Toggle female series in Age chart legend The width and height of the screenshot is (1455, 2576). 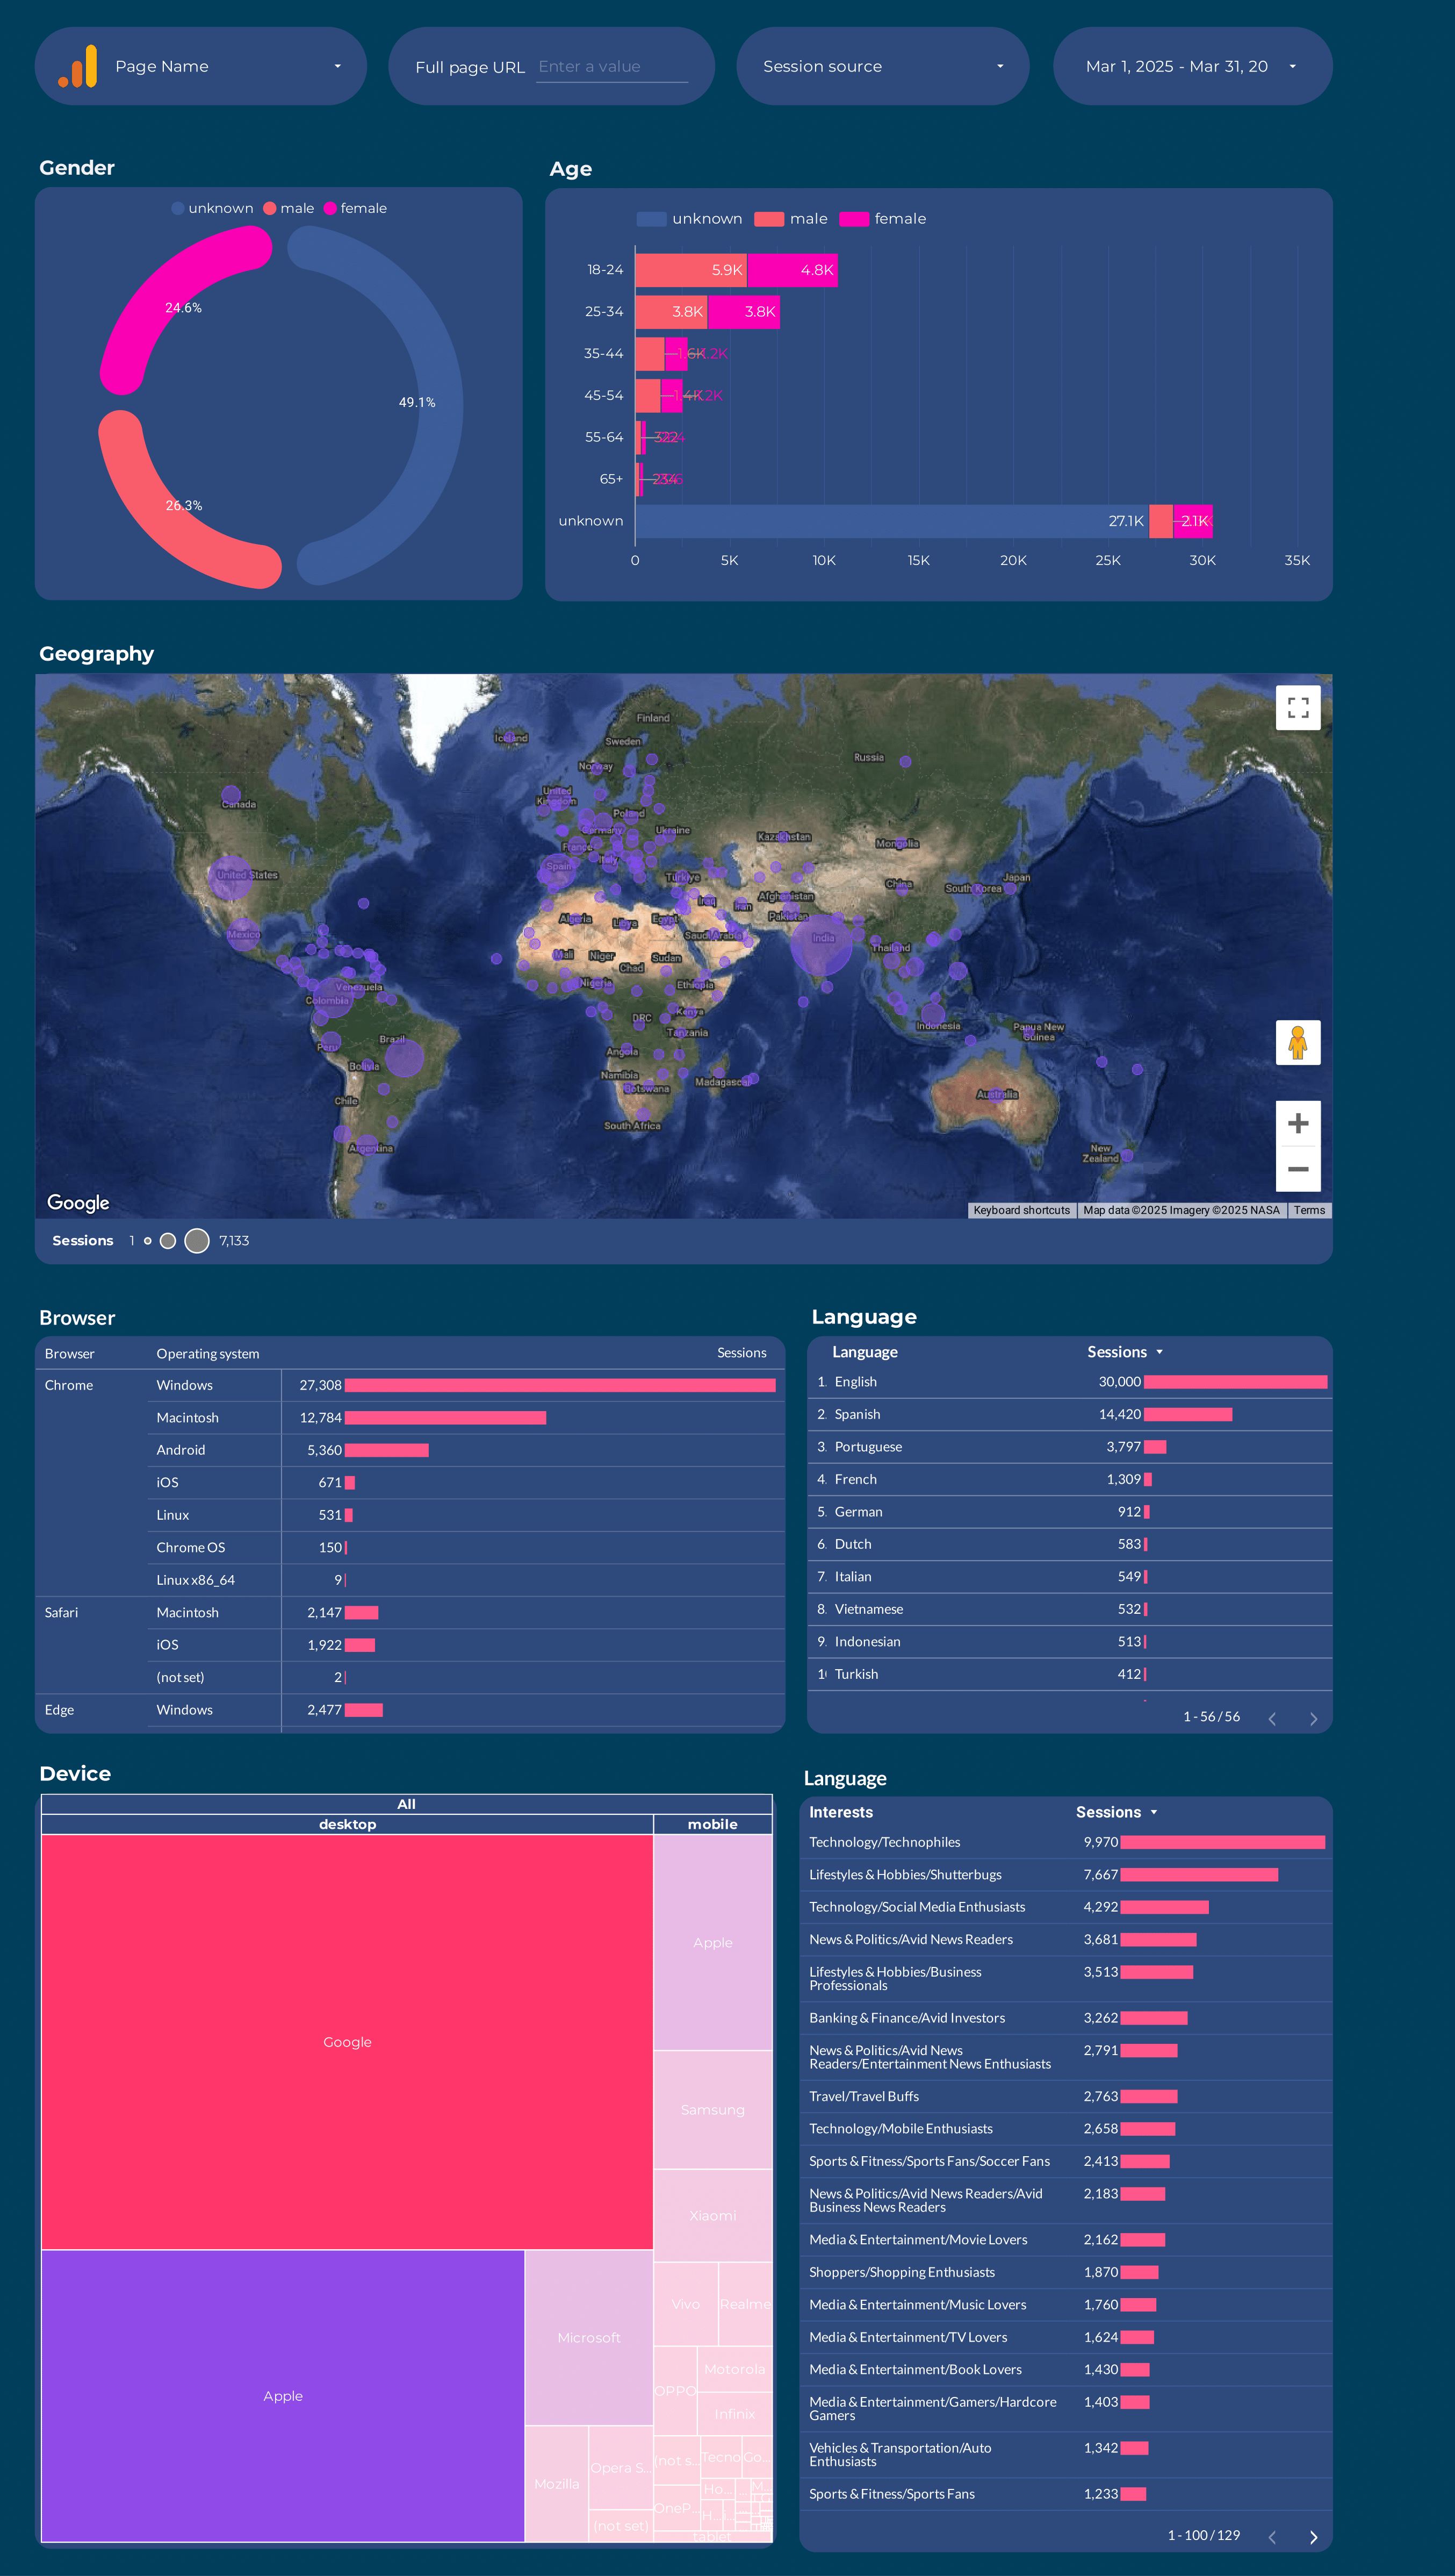[x=883, y=219]
